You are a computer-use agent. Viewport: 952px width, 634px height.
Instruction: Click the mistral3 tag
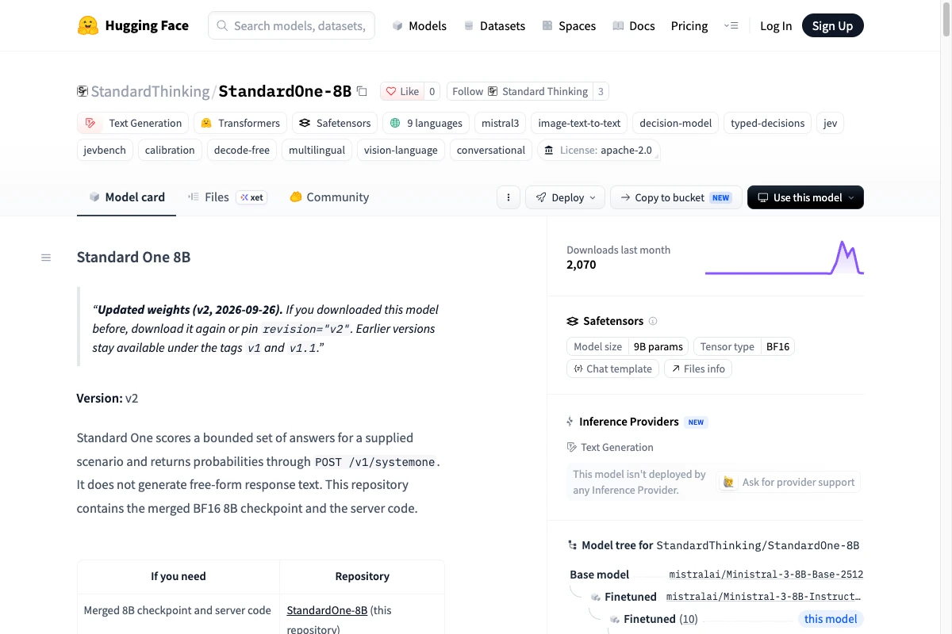click(x=500, y=123)
